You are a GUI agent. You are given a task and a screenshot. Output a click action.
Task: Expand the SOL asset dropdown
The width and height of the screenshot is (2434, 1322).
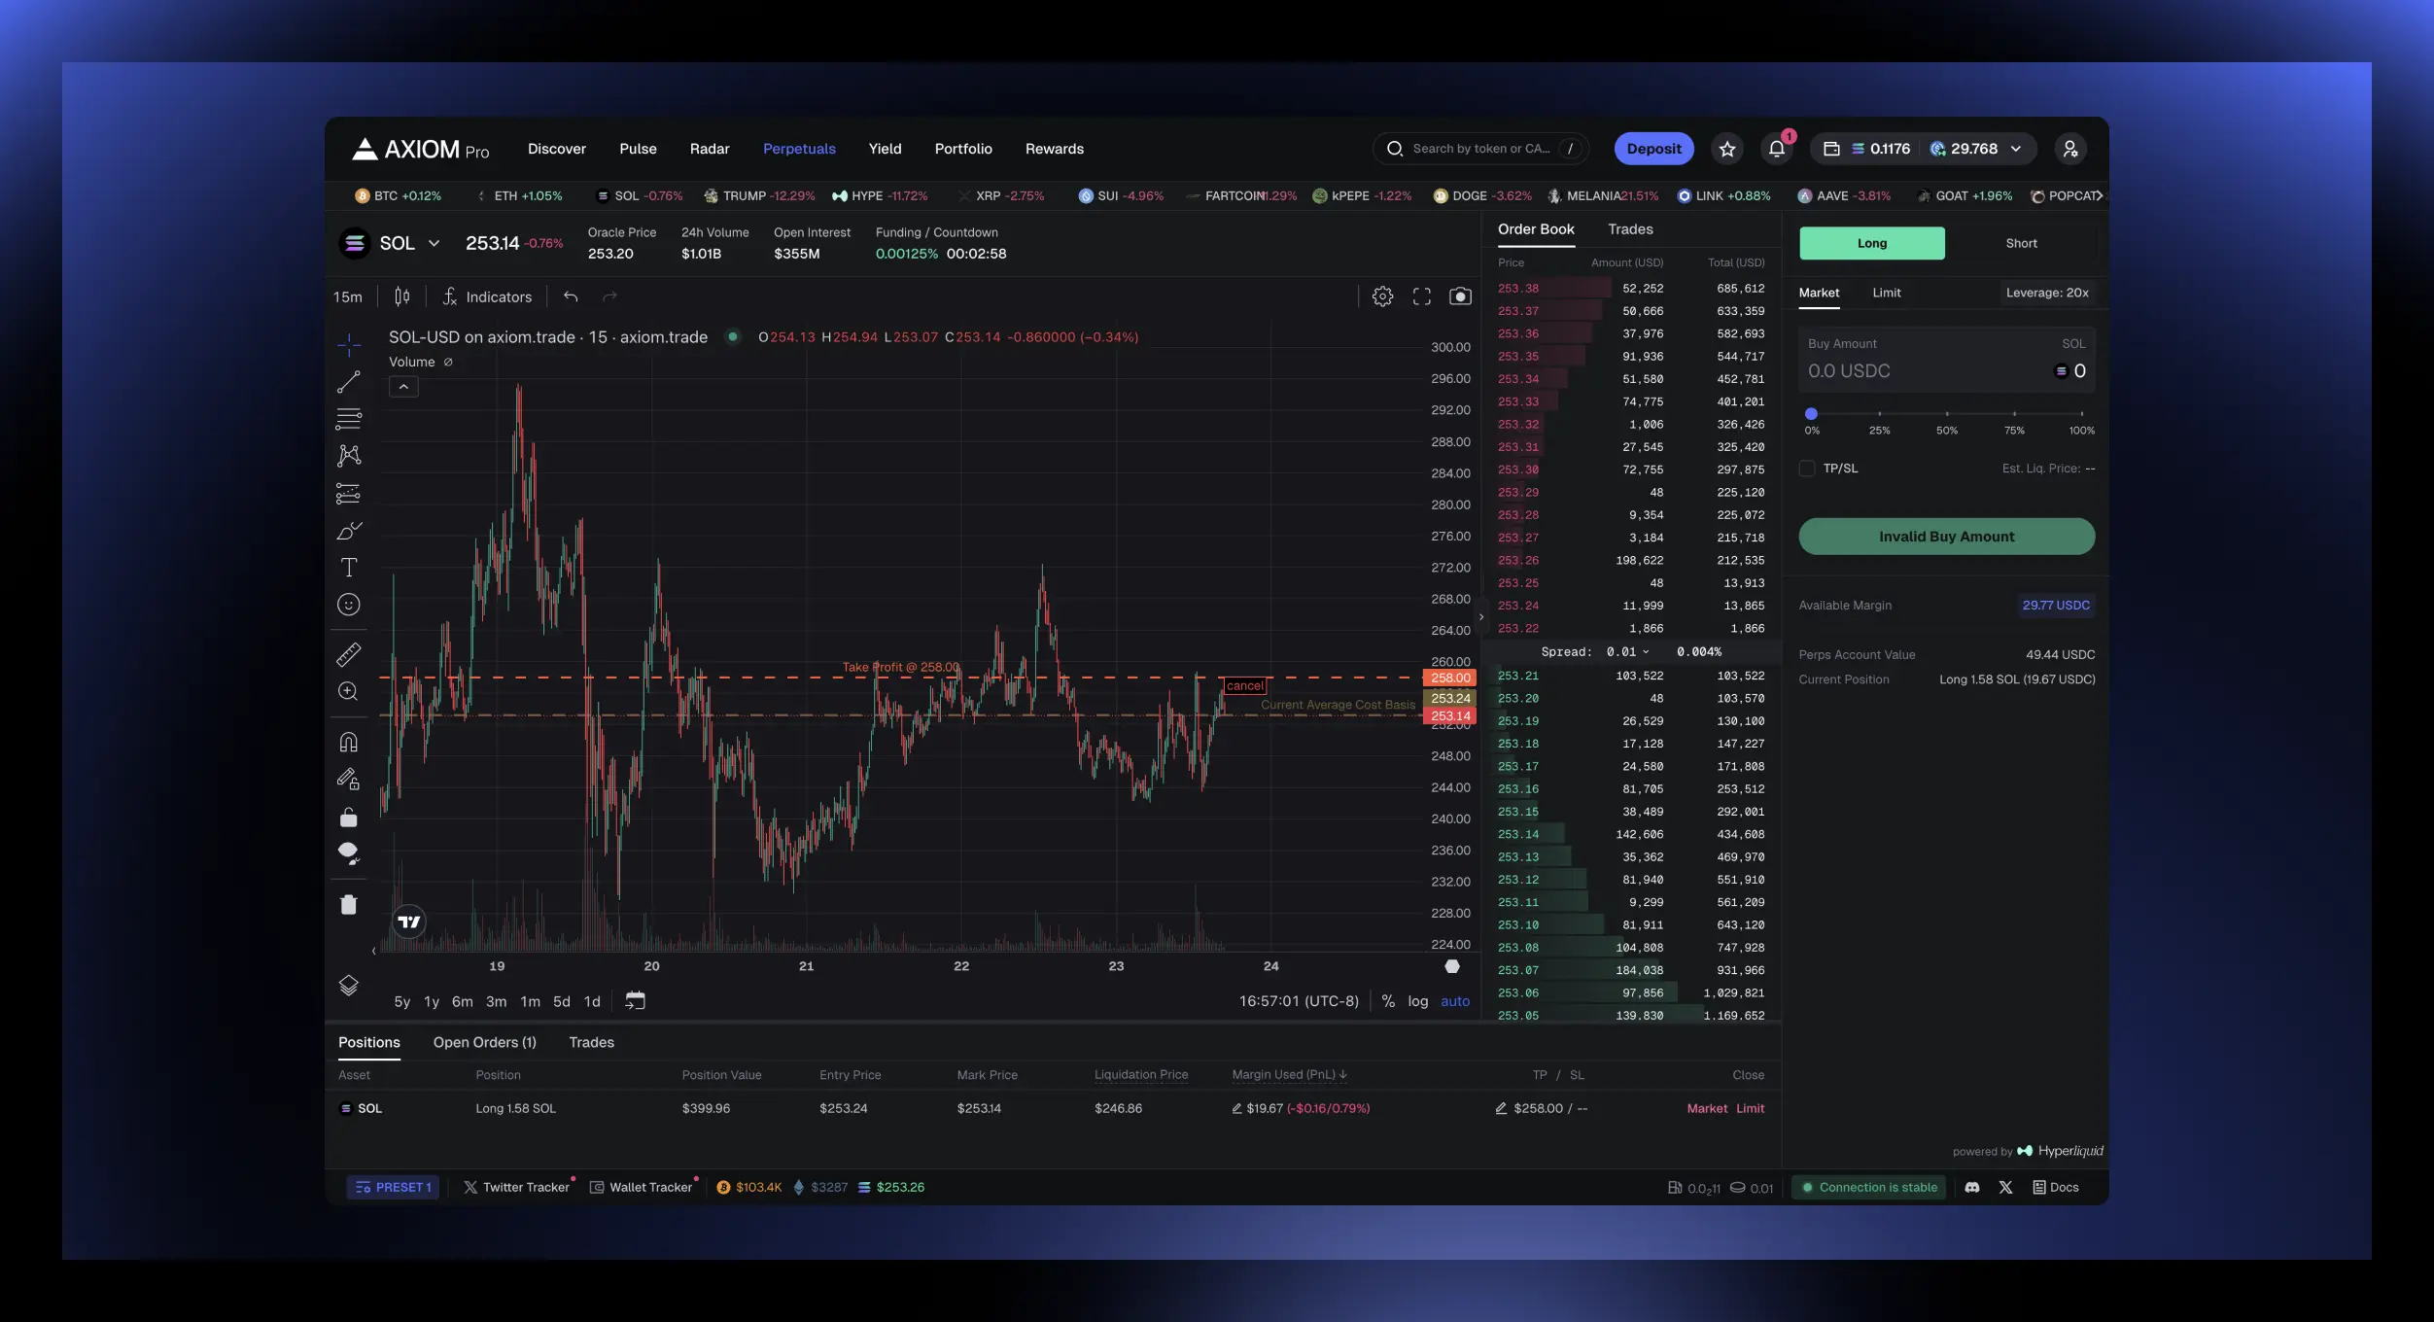430,243
